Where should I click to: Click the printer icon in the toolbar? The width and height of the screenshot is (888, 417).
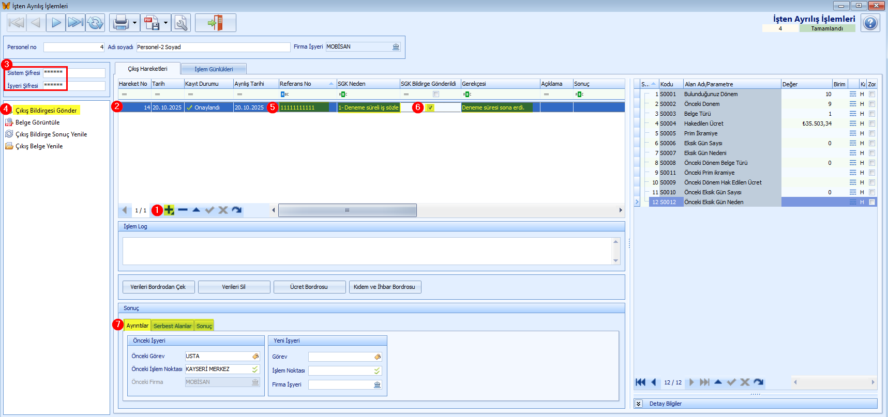pyautogui.click(x=121, y=23)
